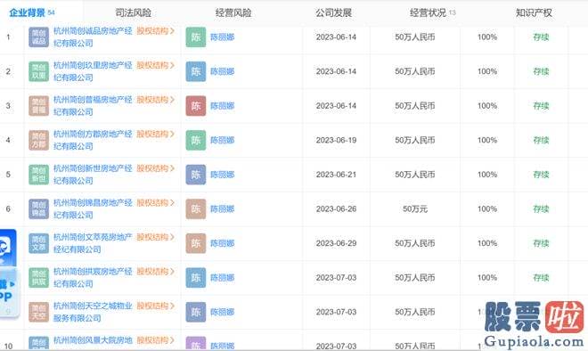Screen dimensions: 588x351
Task: Open 陈丽娜 name link in row 1
Action: tap(222, 37)
